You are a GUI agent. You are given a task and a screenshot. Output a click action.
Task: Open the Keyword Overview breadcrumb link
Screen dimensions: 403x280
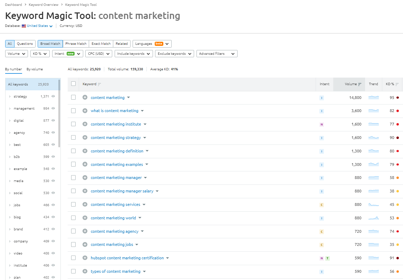click(x=44, y=4)
